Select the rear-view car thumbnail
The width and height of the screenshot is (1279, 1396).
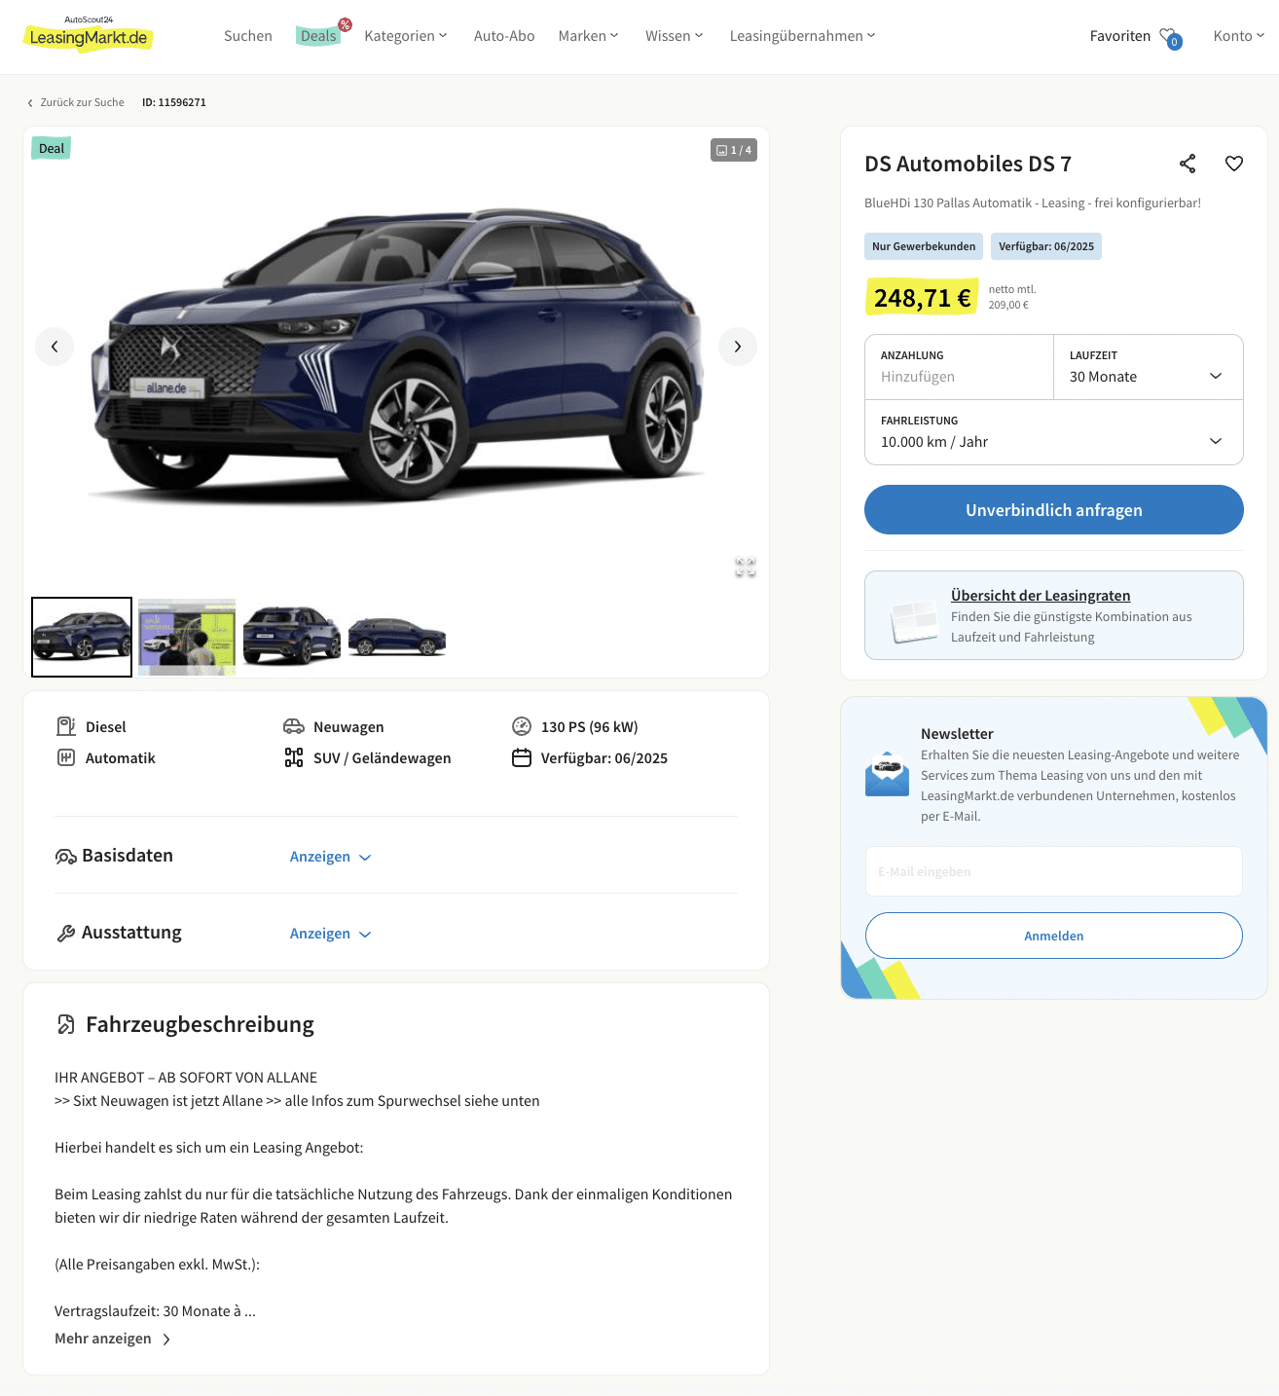coord(292,637)
